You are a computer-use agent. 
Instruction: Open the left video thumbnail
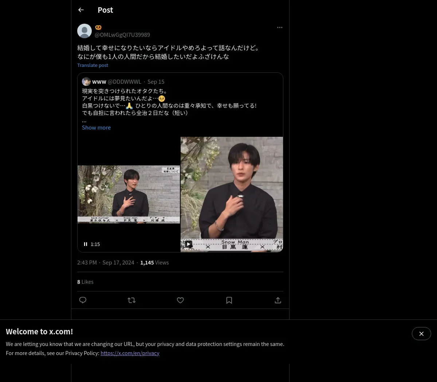click(129, 195)
